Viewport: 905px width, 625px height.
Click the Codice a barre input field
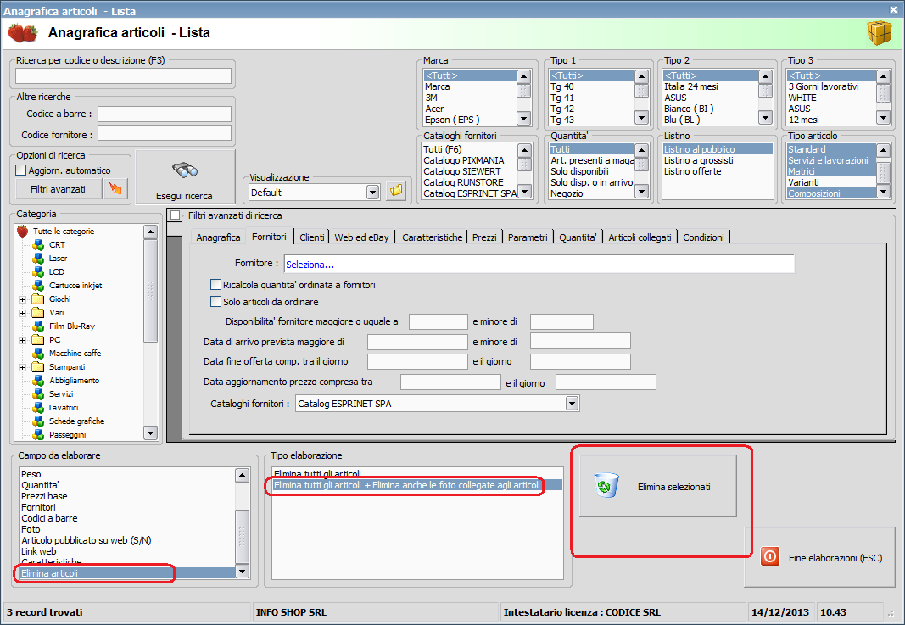pos(165,114)
